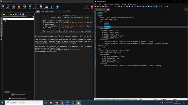Click the View toolbar icon in MobaXterm

24,7
